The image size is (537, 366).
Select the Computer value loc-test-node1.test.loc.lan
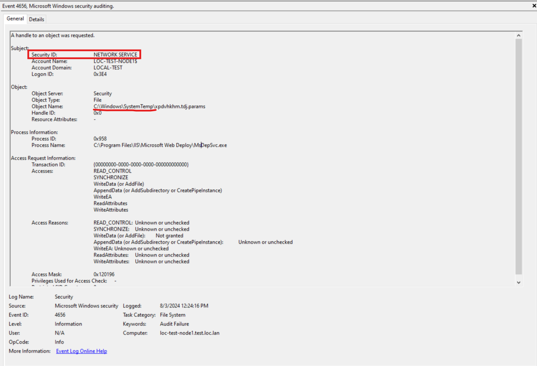click(190, 333)
